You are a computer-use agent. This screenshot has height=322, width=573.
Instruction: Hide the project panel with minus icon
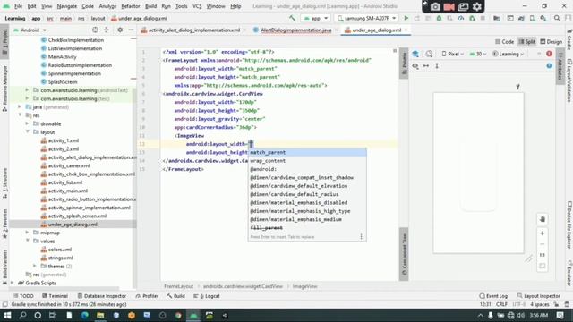pos(131,30)
